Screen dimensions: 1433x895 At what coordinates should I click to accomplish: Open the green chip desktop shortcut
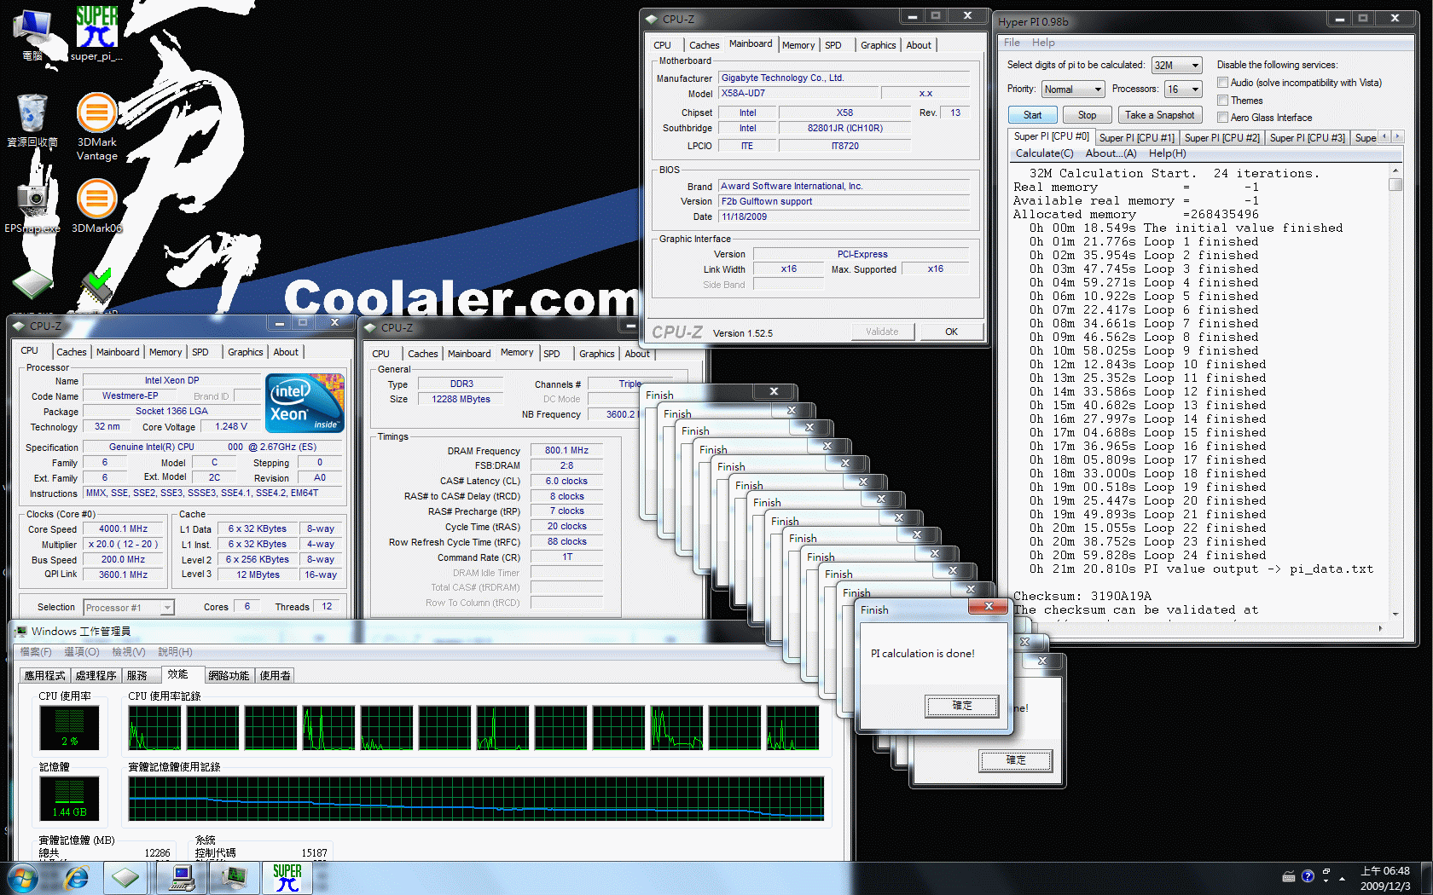(x=32, y=286)
